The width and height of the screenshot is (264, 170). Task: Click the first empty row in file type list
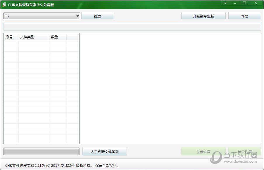click(41, 43)
